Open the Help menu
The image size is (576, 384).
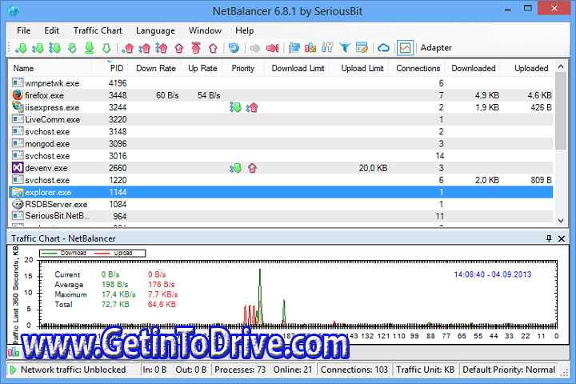tap(245, 30)
